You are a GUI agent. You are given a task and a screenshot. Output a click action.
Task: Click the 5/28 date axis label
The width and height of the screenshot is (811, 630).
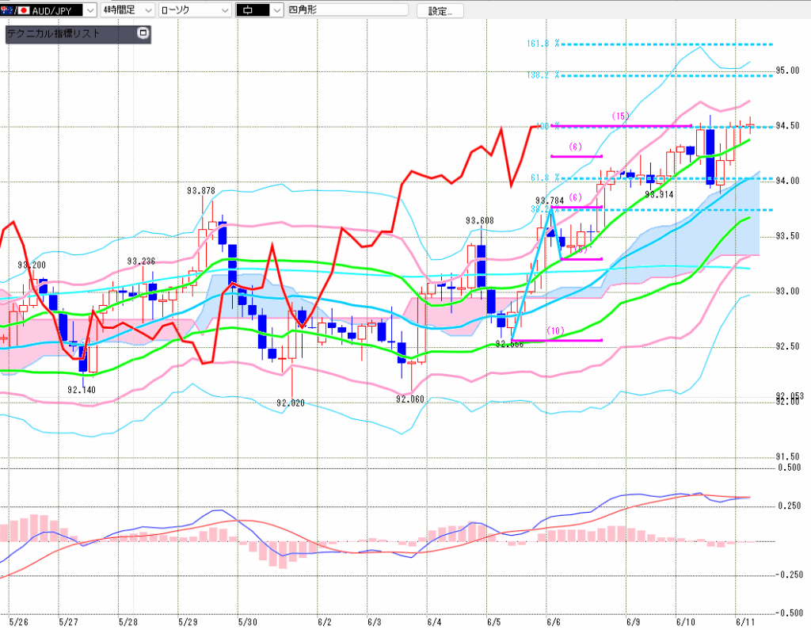tap(128, 622)
